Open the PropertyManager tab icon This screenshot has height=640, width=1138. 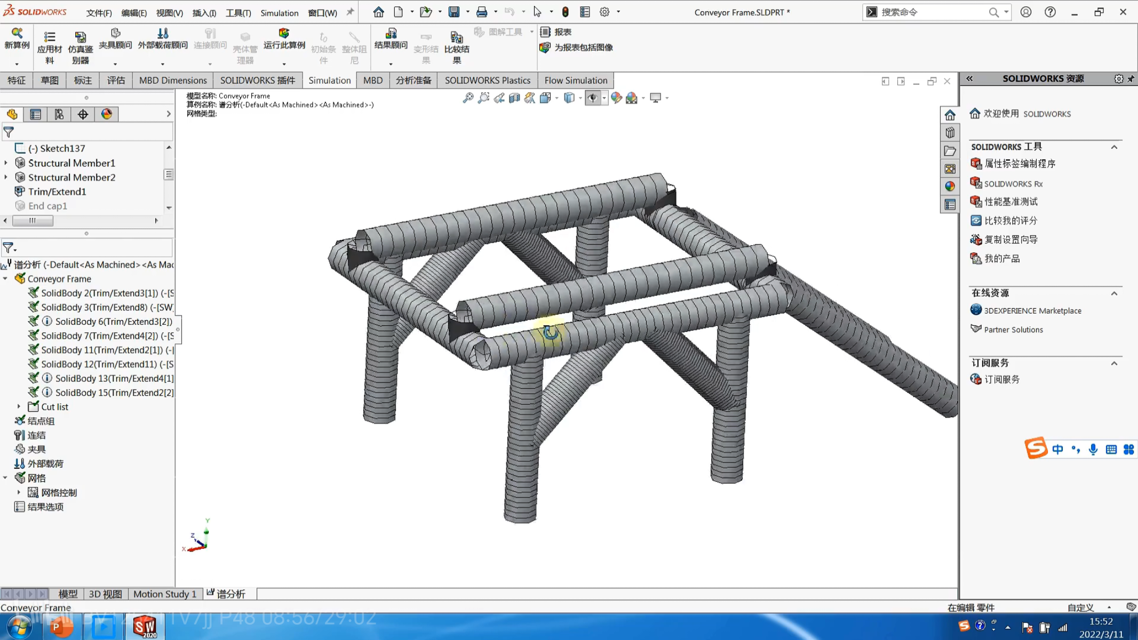pos(35,114)
